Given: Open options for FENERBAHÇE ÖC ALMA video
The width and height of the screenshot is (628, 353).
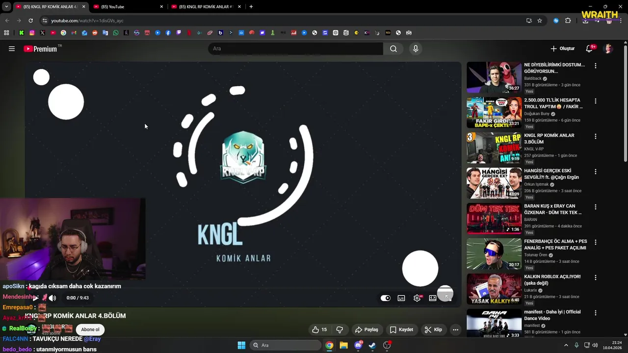Looking at the screenshot, I should 596,242.
